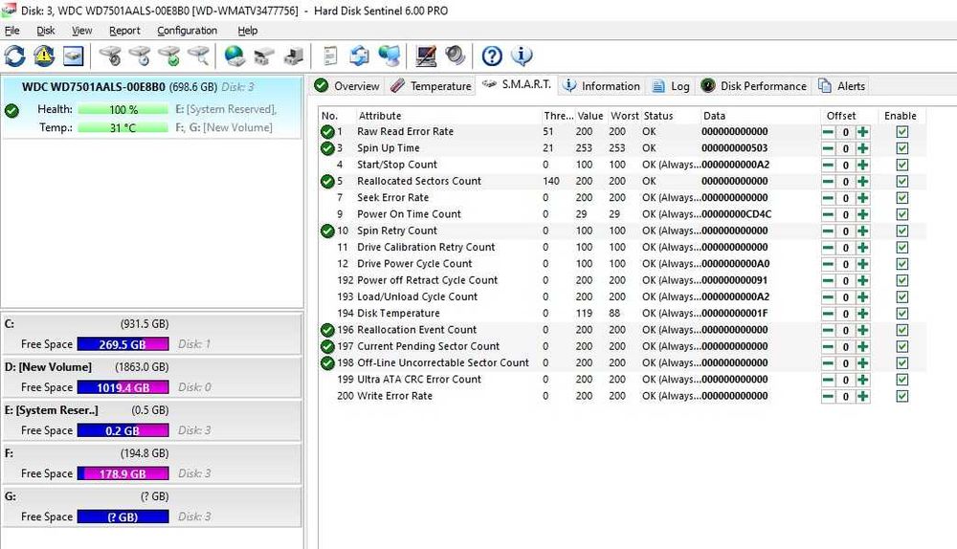
Task: Open the Help menu
Action: [x=247, y=31]
